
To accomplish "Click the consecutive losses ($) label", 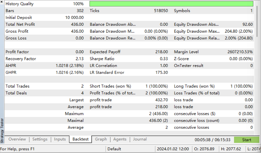I will pos(194,114).
